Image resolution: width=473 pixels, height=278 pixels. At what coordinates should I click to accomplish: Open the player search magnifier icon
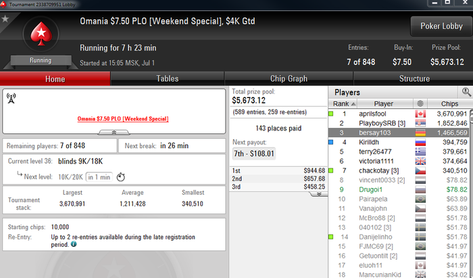466,92
